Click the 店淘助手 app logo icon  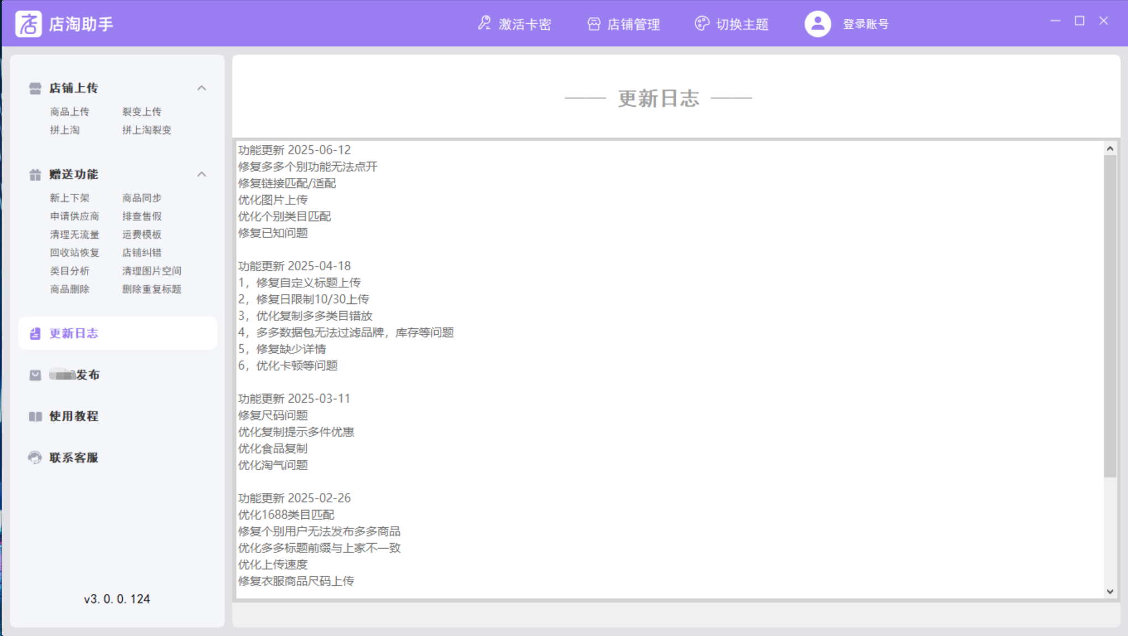tap(28, 24)
